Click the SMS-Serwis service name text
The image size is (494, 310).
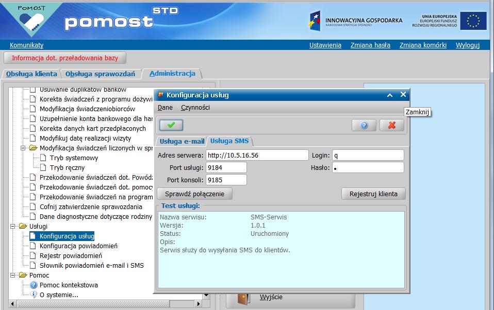pyautogui.click(x=269, y=217)
